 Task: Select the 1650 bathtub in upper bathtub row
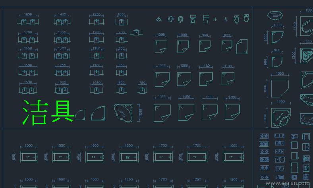[129, 157]
